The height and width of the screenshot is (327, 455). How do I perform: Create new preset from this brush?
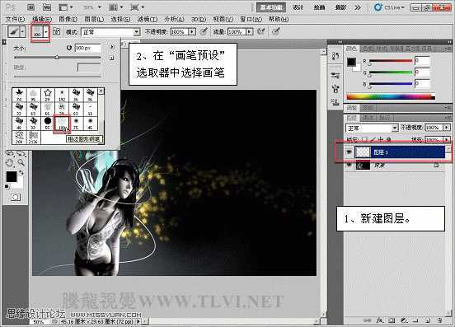click(x=111, y=58)
